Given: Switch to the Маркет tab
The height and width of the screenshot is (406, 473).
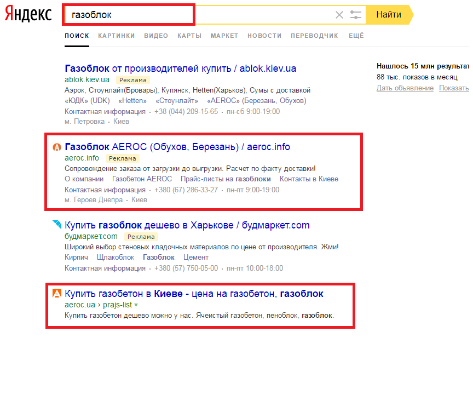Looking at the screenshot, I should pos(224,36).
